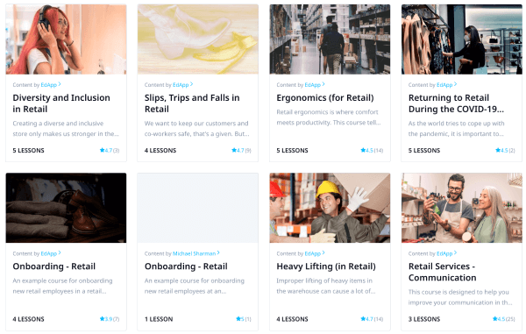Click the warehouse aisle thumbnail for Ergonomics
526x334 pixels.
[330, 39]
